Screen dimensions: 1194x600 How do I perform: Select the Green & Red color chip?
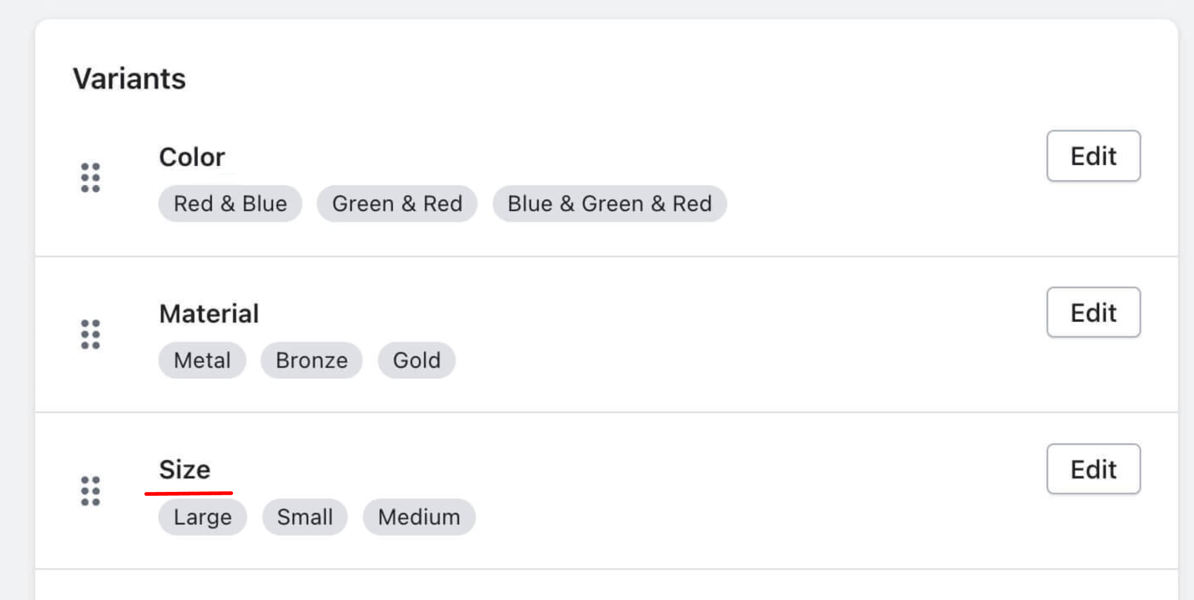[x=397, y=203]
